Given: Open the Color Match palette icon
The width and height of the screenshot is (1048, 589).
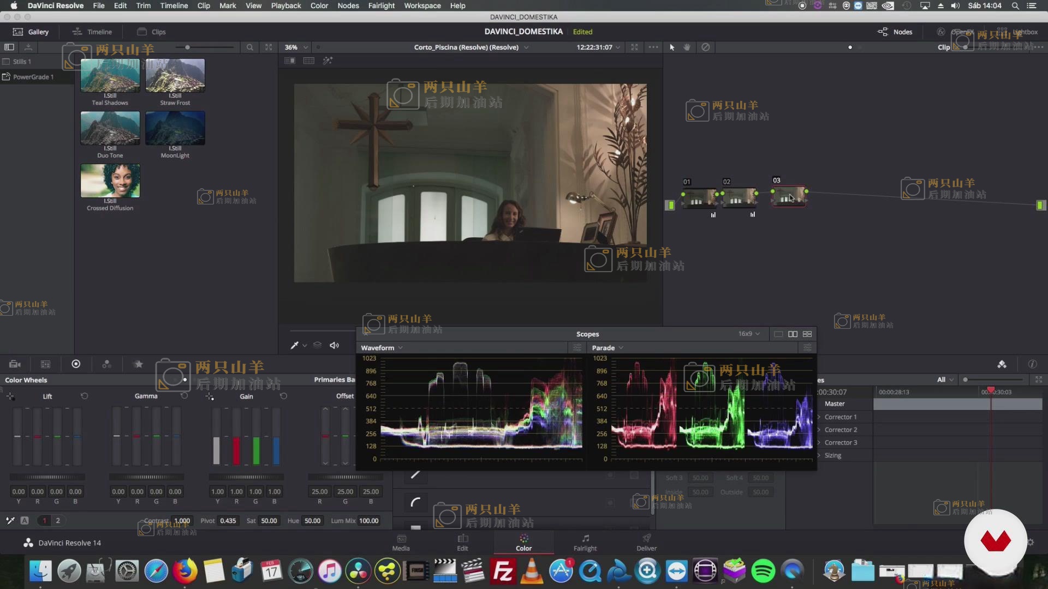Looking at the screenshot, I should (45, 364).
